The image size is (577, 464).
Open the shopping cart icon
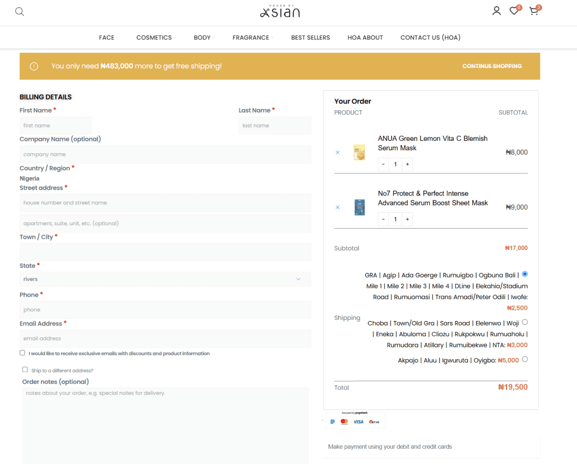point(534,11)
